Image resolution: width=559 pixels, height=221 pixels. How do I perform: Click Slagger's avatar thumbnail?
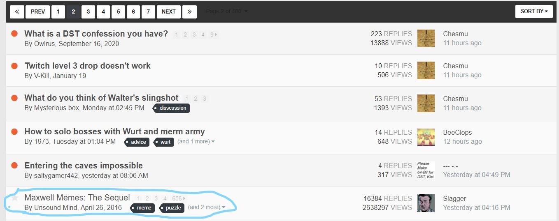click(x=426, y=203)
